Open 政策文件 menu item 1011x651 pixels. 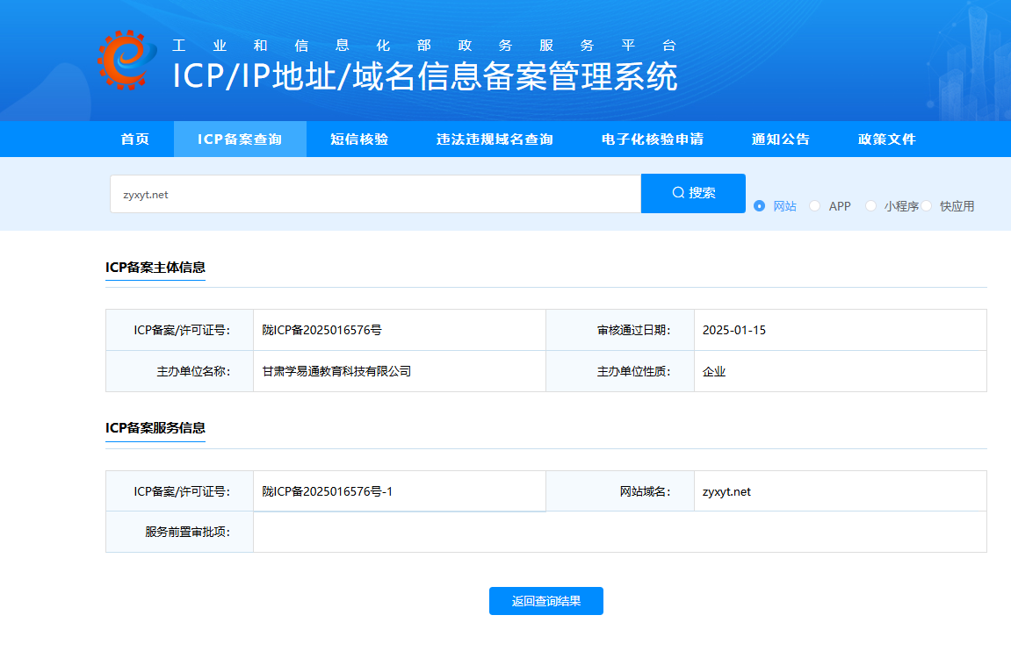tap(886, 139)
